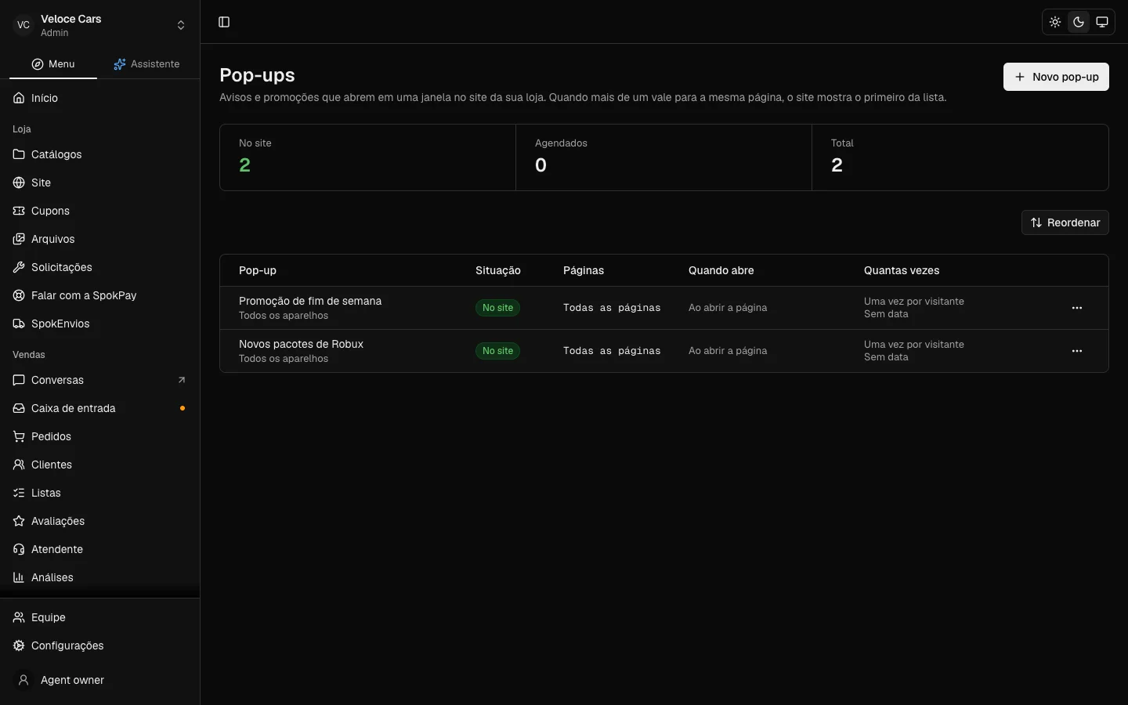The width and height of the screenshot is (1128, 705).
Task: Select the Promoção de fim de semana row title
Action: tap(310, 301)
